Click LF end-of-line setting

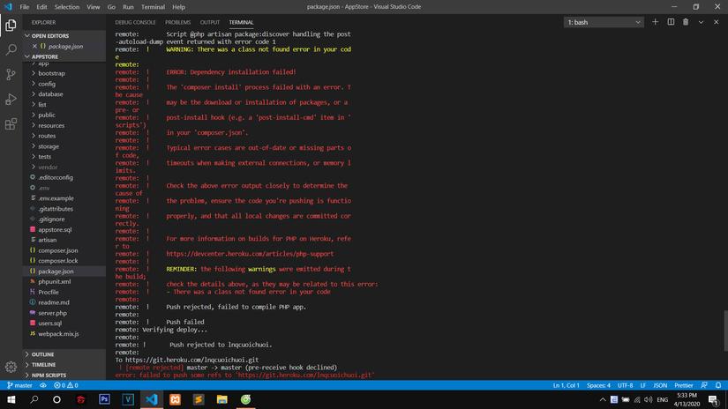(643, 385)
